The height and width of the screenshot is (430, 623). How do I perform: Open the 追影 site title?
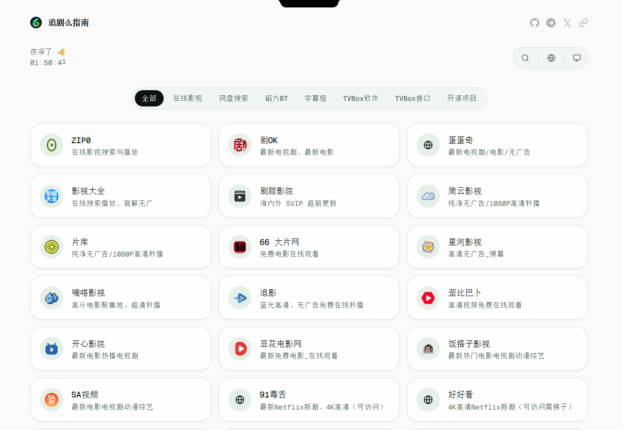268,293
